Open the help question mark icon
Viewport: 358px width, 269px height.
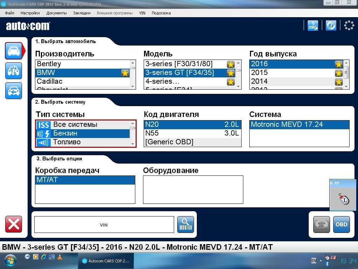tap(331, 25)
